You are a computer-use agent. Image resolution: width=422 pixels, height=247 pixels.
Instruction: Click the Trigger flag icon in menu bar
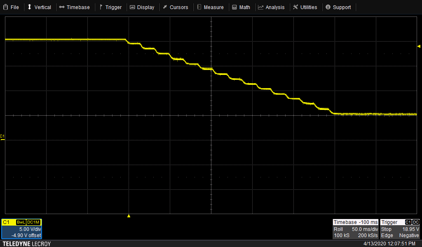101,7
